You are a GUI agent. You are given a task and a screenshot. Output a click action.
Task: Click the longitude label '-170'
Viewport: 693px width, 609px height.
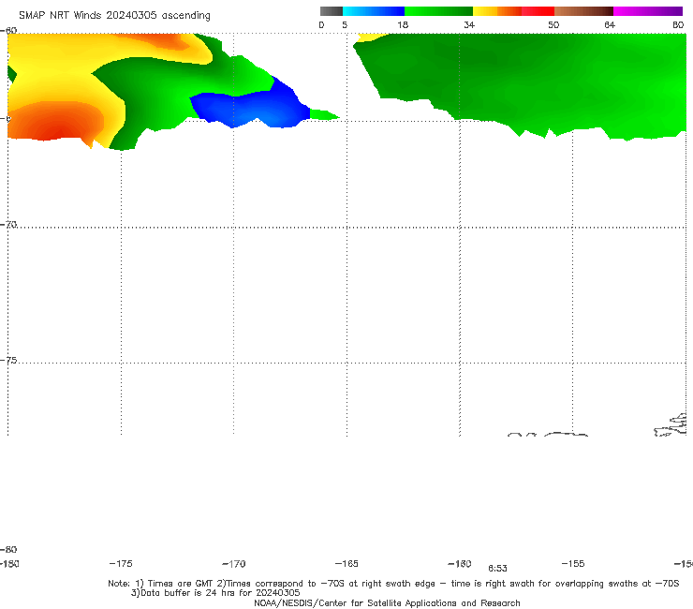(x=234, y=564)
